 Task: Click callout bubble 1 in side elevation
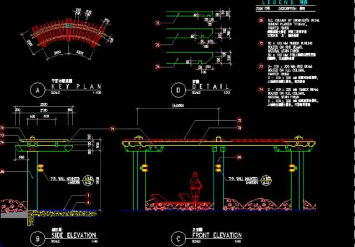(88, 195)
